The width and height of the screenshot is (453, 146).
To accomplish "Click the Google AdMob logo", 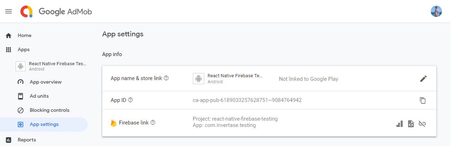I will coord(57,12).
